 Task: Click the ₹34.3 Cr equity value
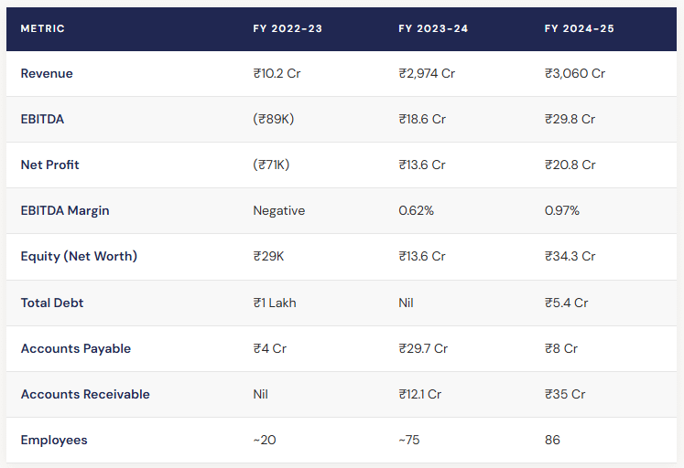click(570, 257)
